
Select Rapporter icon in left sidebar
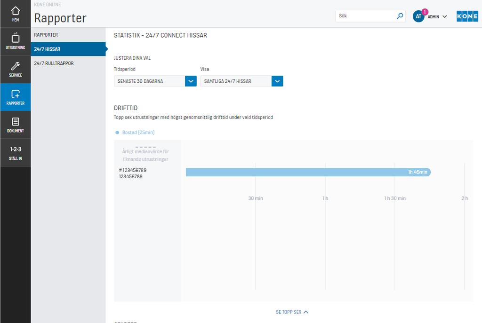click(16, 97)
